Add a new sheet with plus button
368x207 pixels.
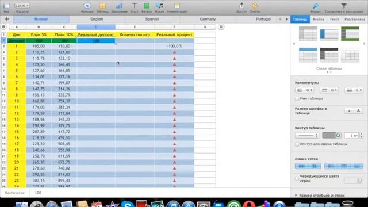point(6,19)
